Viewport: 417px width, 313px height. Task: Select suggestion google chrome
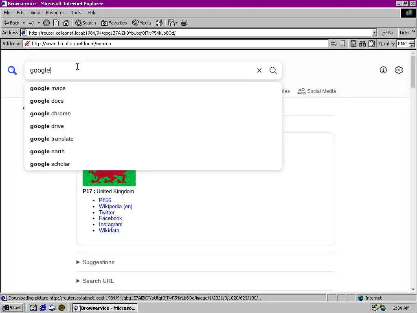(153, 114)
